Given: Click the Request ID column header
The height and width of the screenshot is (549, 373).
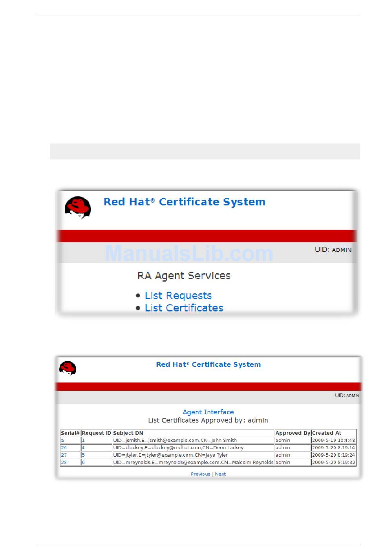Looking at the screenshot, I should click(x=97, y=433).
